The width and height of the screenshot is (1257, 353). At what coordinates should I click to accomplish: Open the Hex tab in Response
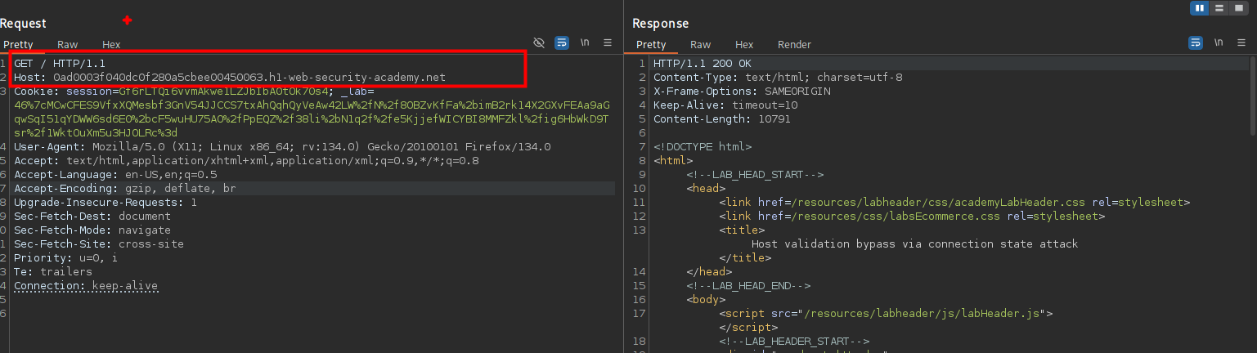tap(744, 45)
